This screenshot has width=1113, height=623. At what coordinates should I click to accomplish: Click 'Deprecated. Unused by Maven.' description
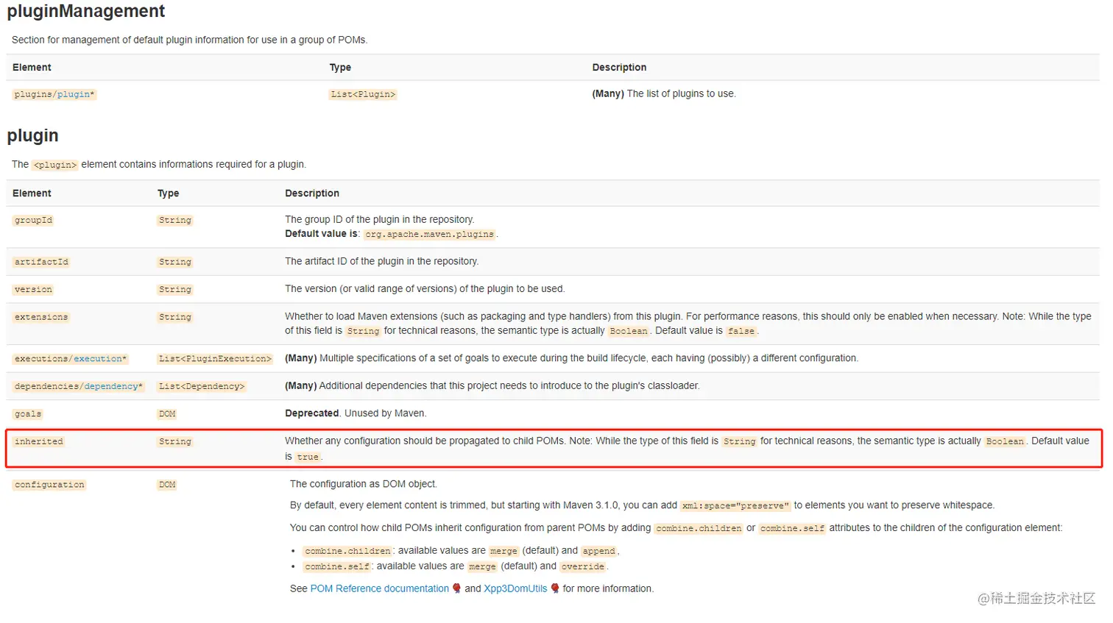[x=356, y=413]
